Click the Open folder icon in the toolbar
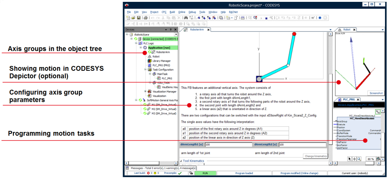This screenshot has height=179, width=388. (133, 18)
